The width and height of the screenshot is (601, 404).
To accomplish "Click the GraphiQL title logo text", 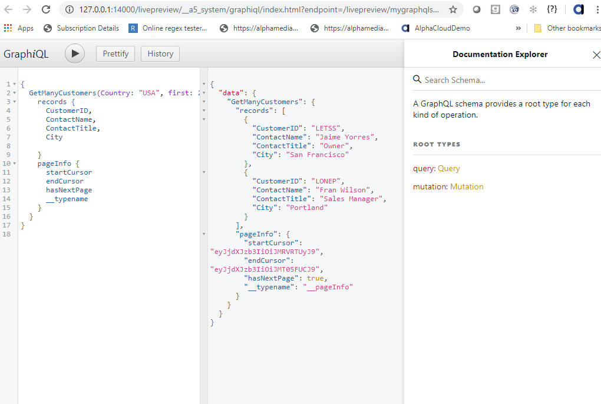I will [x=26, y=54].
